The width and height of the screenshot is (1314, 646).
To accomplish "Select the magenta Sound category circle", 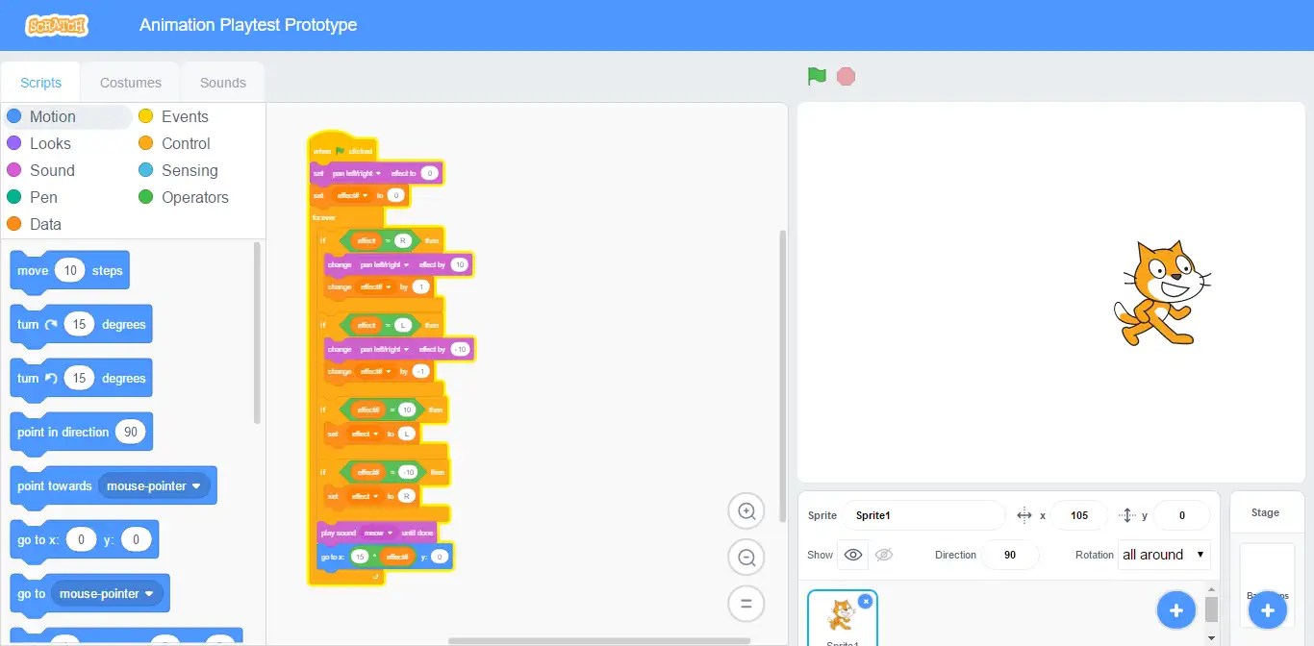I will click(13, 170).
